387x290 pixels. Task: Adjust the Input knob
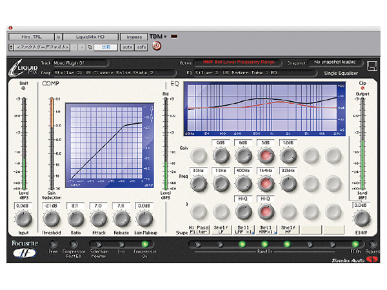[x=23, y=218]
